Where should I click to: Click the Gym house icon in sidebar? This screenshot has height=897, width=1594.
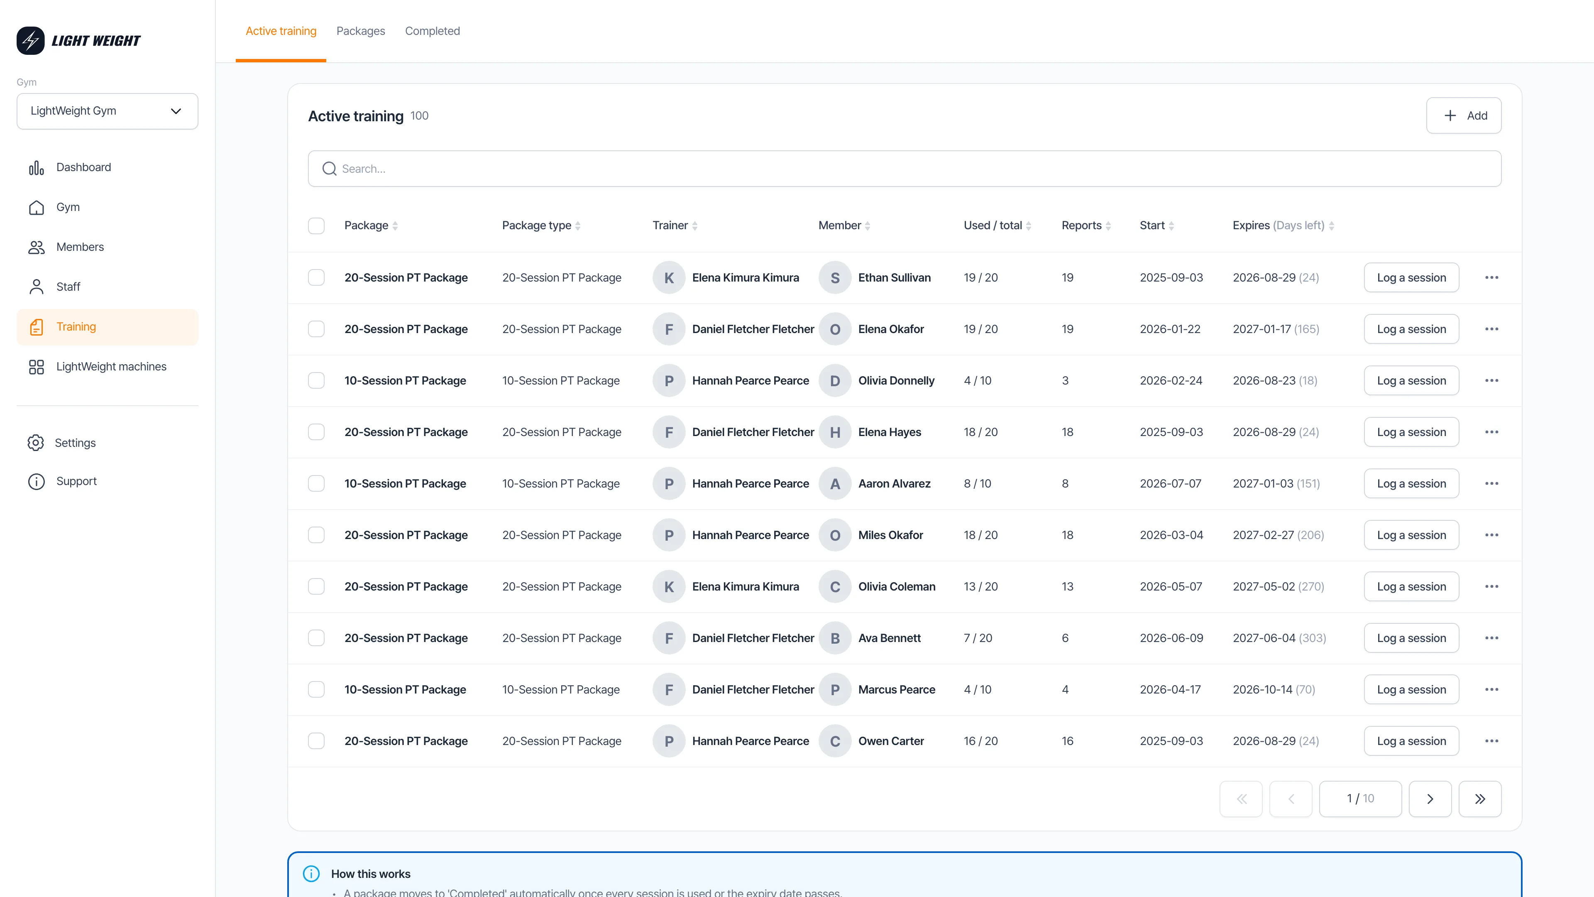(x=37, y=207)
